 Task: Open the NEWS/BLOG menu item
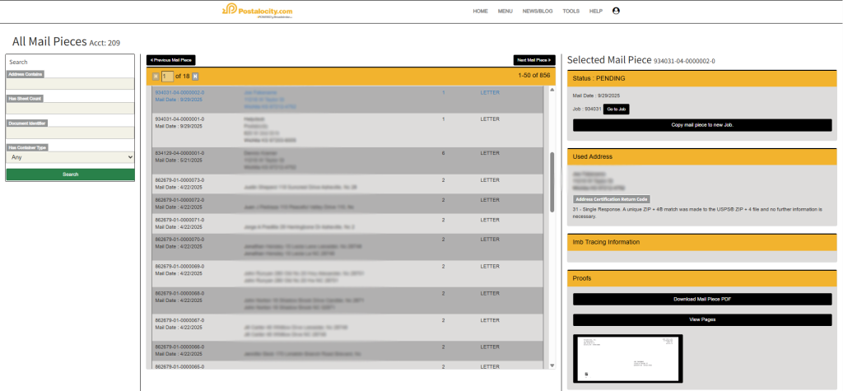pos(537,12)
